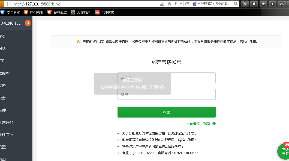Click server IP 44.248.161 in sidebar
This screenshot has width=289, height=161.
pyautogui.click(x=10, y=23)
